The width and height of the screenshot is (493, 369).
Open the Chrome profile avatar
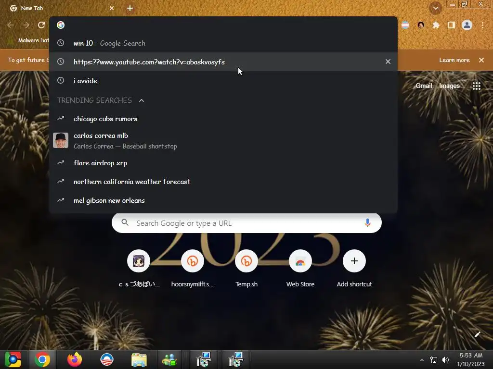[467, 25]
